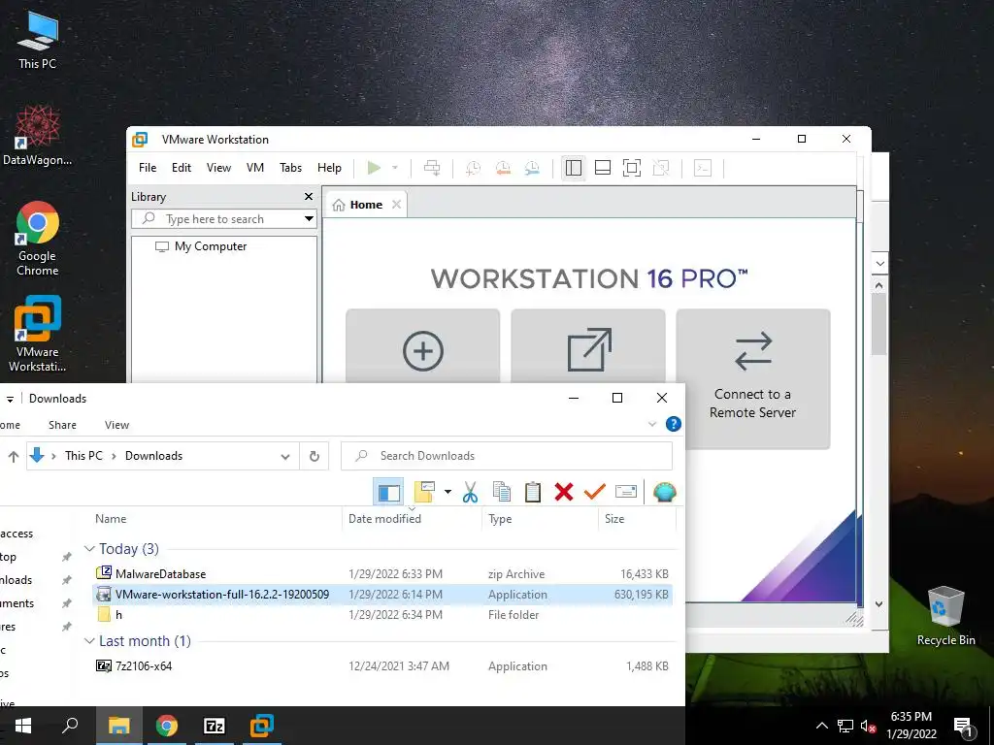Click the Create a New Virtual Machine tile

click(x=423, y=346)
